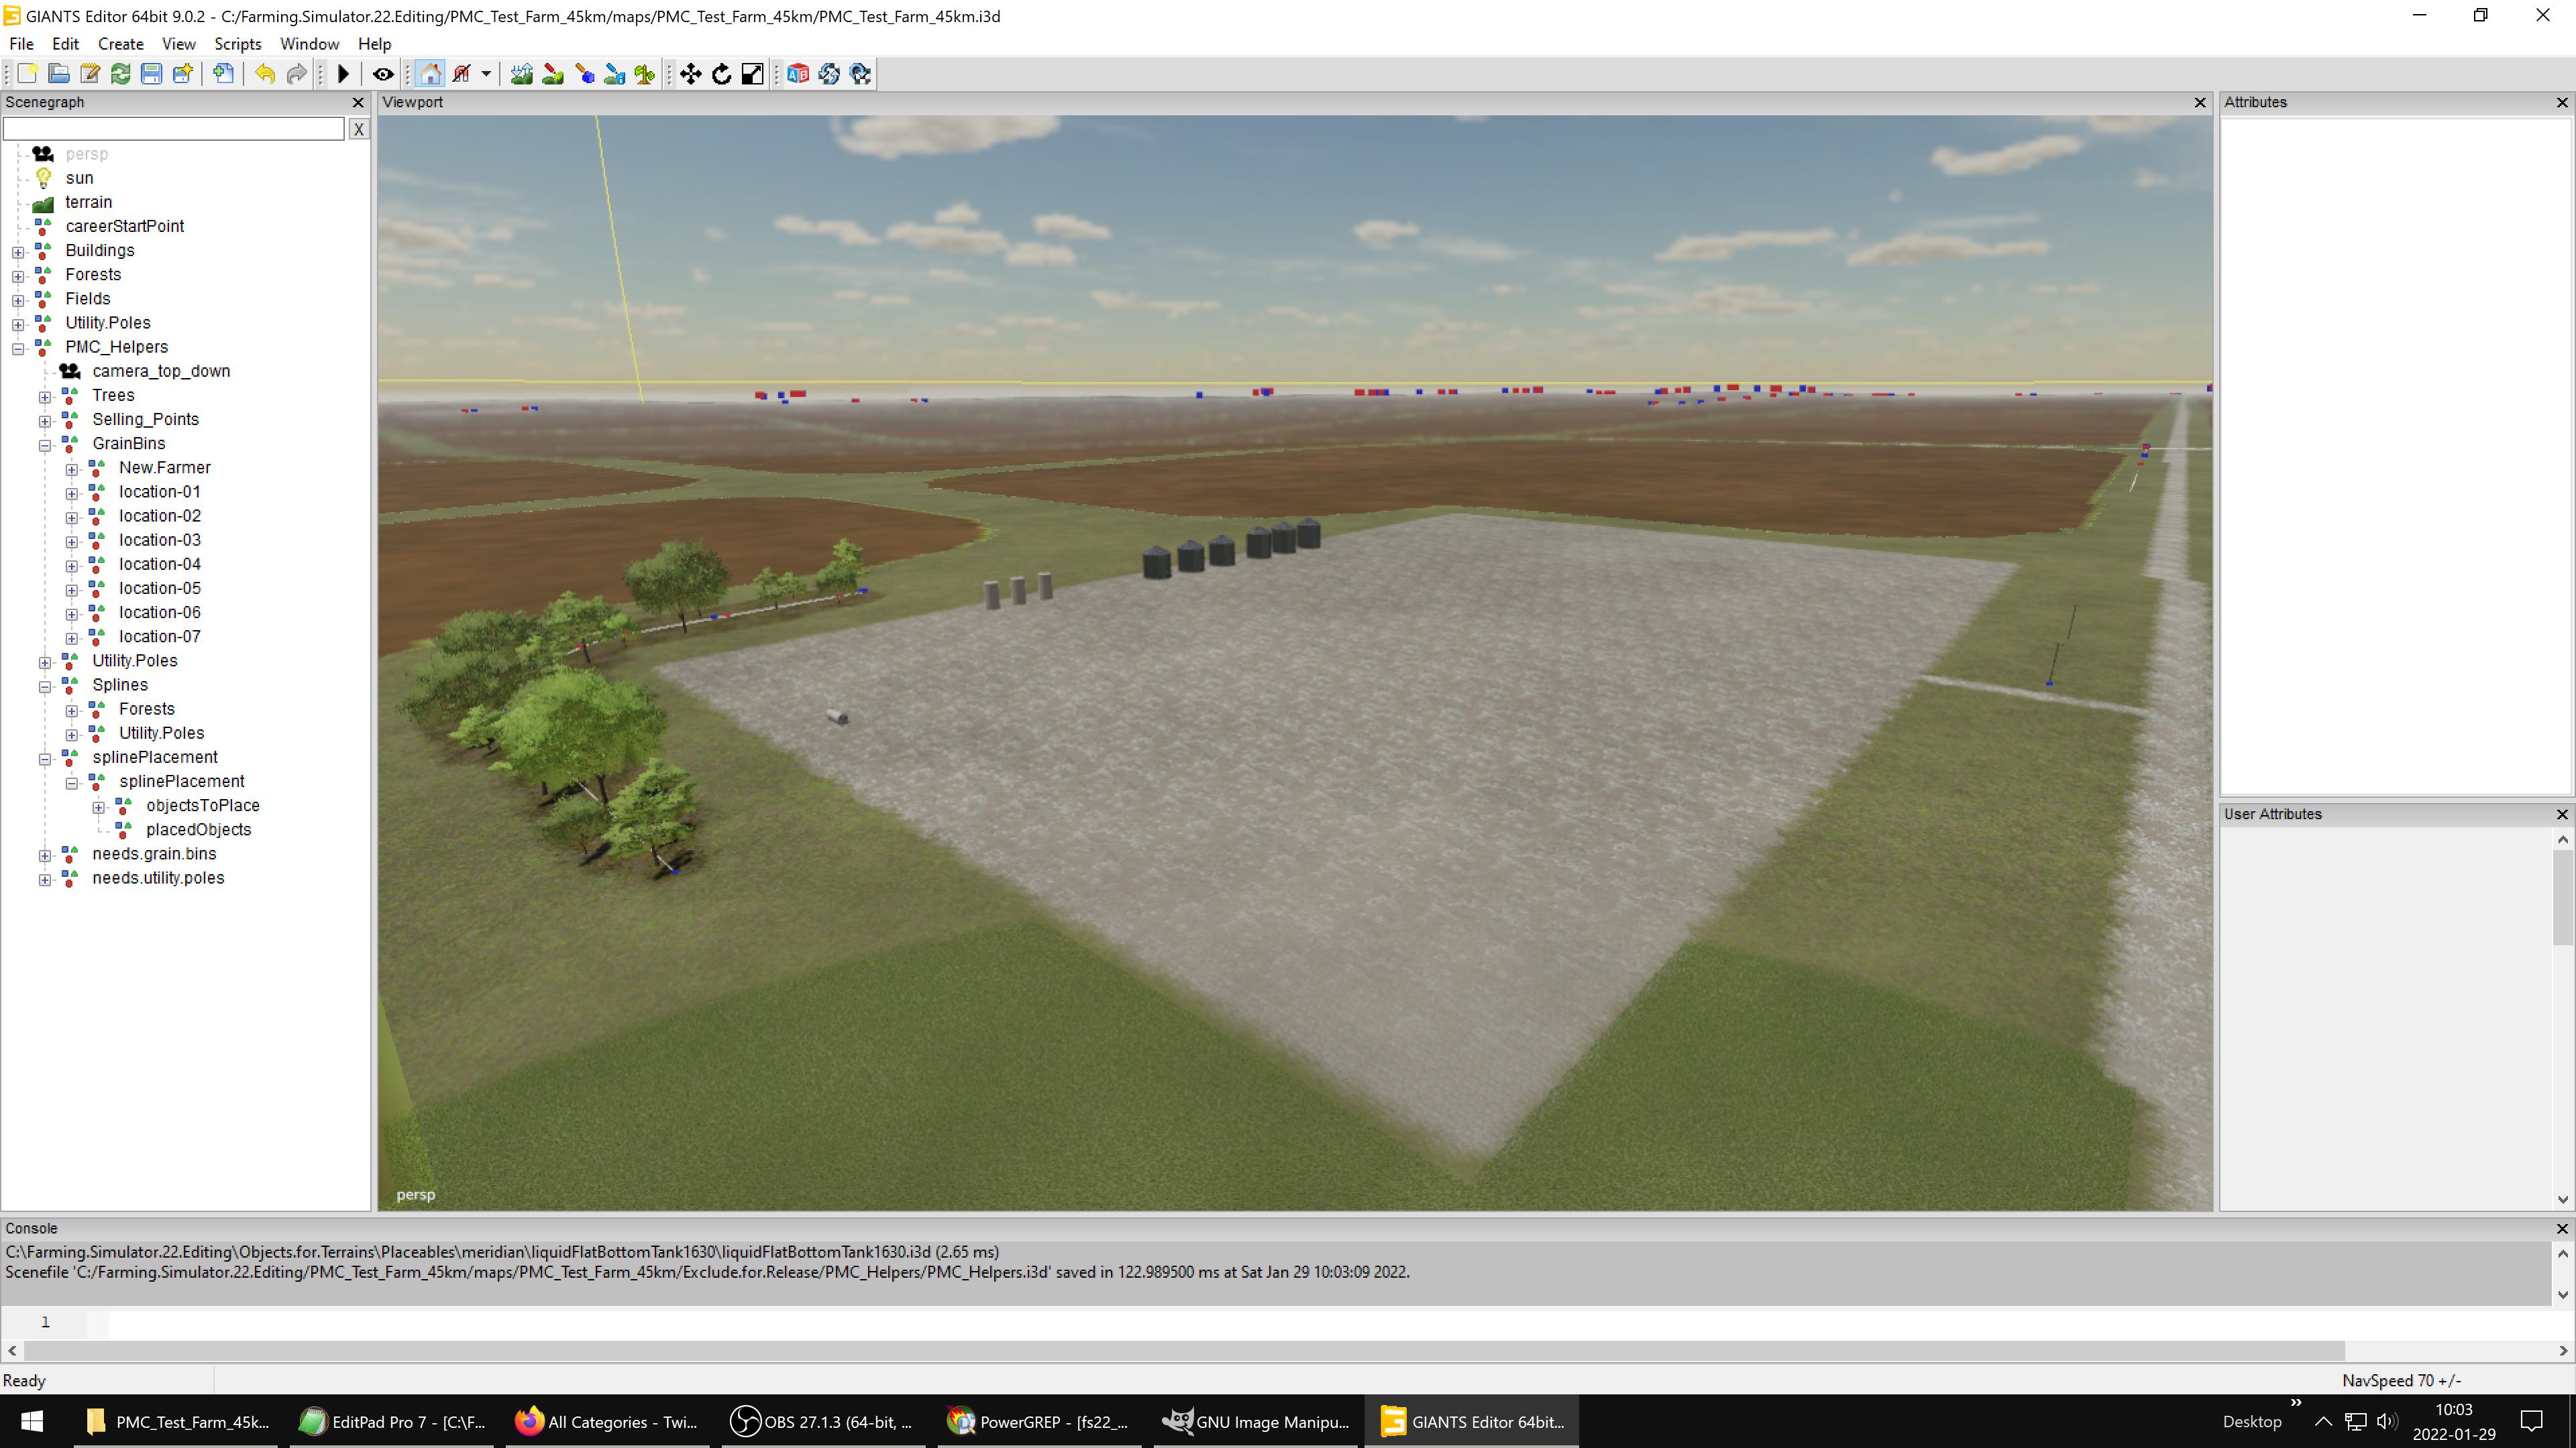Select foliage paint plant icon
Screen dimensions: 2576x1448
pyautogui.click(x=645, y=74)
